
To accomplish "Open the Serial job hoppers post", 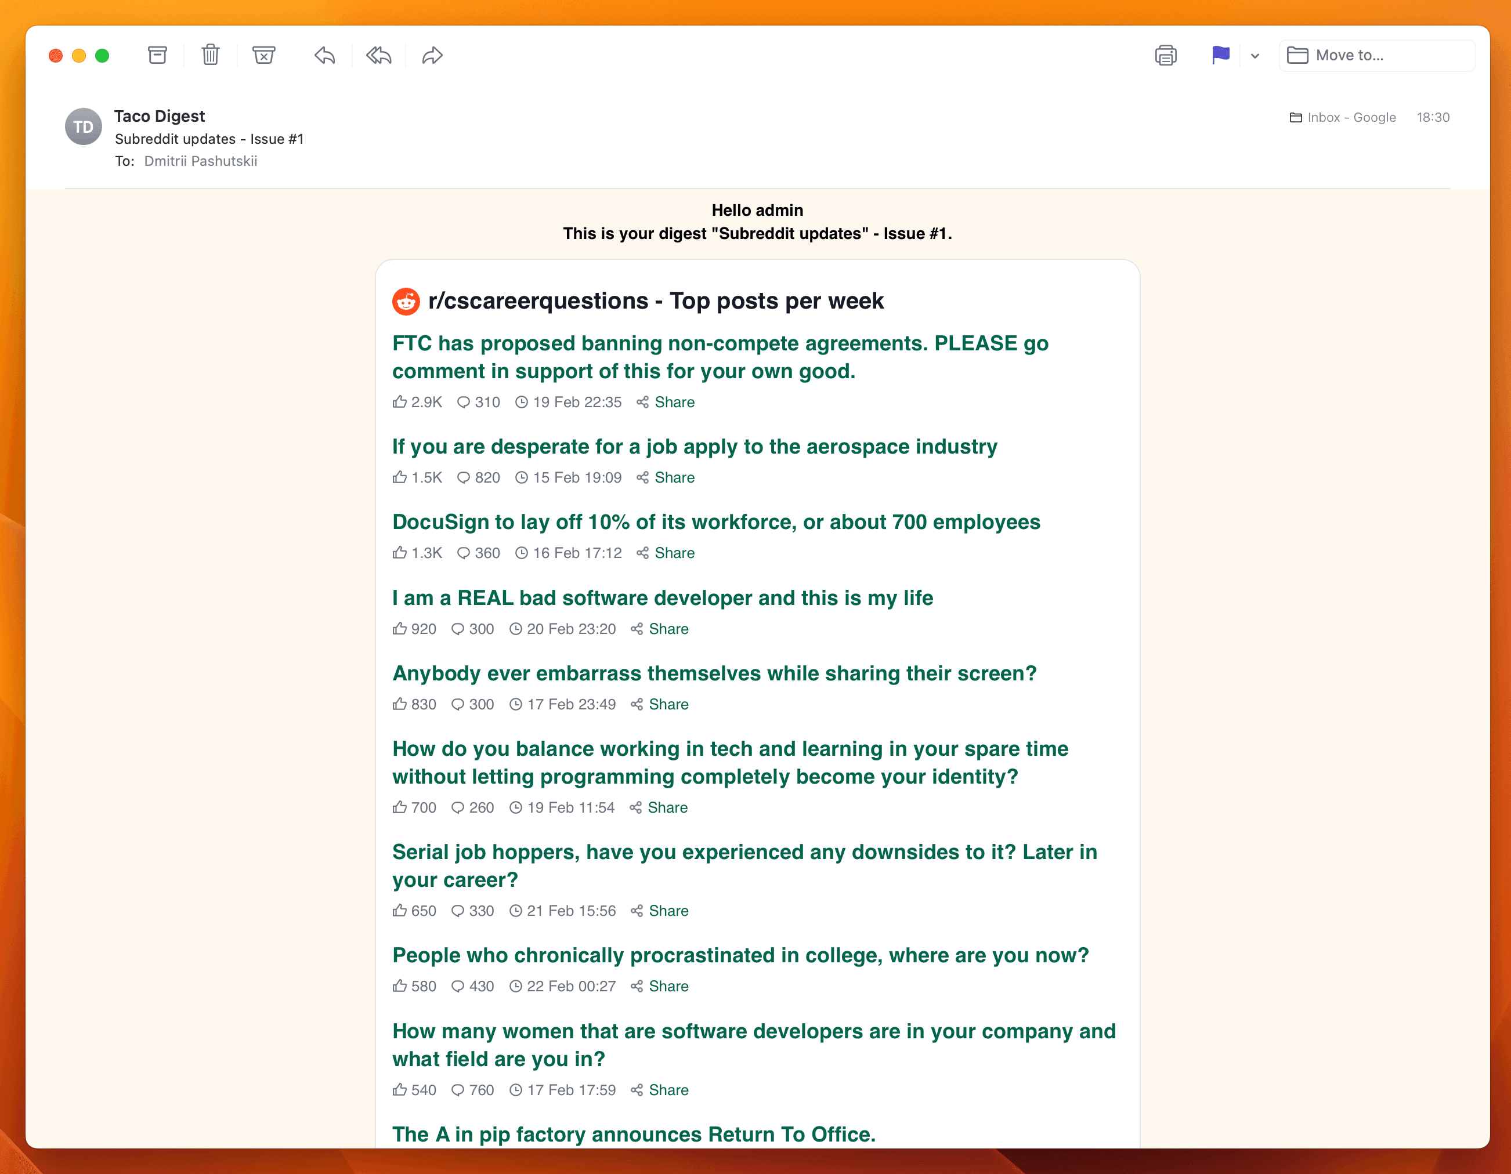I will (x=745, y=865).
